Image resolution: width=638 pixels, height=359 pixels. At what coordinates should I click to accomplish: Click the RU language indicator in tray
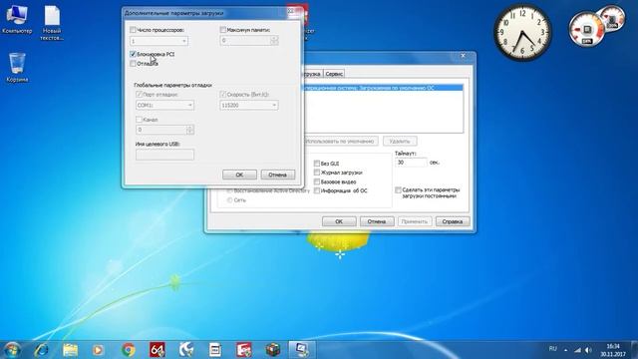click(x=552, y=349)
